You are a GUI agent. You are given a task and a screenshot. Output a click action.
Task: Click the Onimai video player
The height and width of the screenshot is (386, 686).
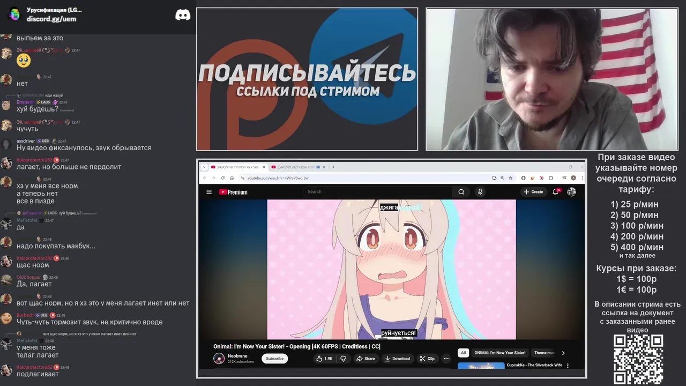click(x=391, y=270)
